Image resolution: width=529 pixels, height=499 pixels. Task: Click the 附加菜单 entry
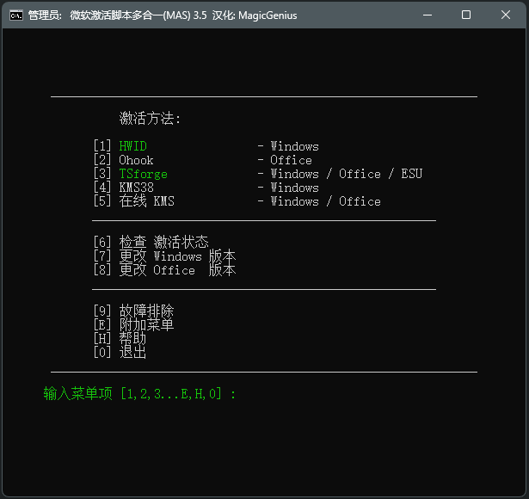147,324
